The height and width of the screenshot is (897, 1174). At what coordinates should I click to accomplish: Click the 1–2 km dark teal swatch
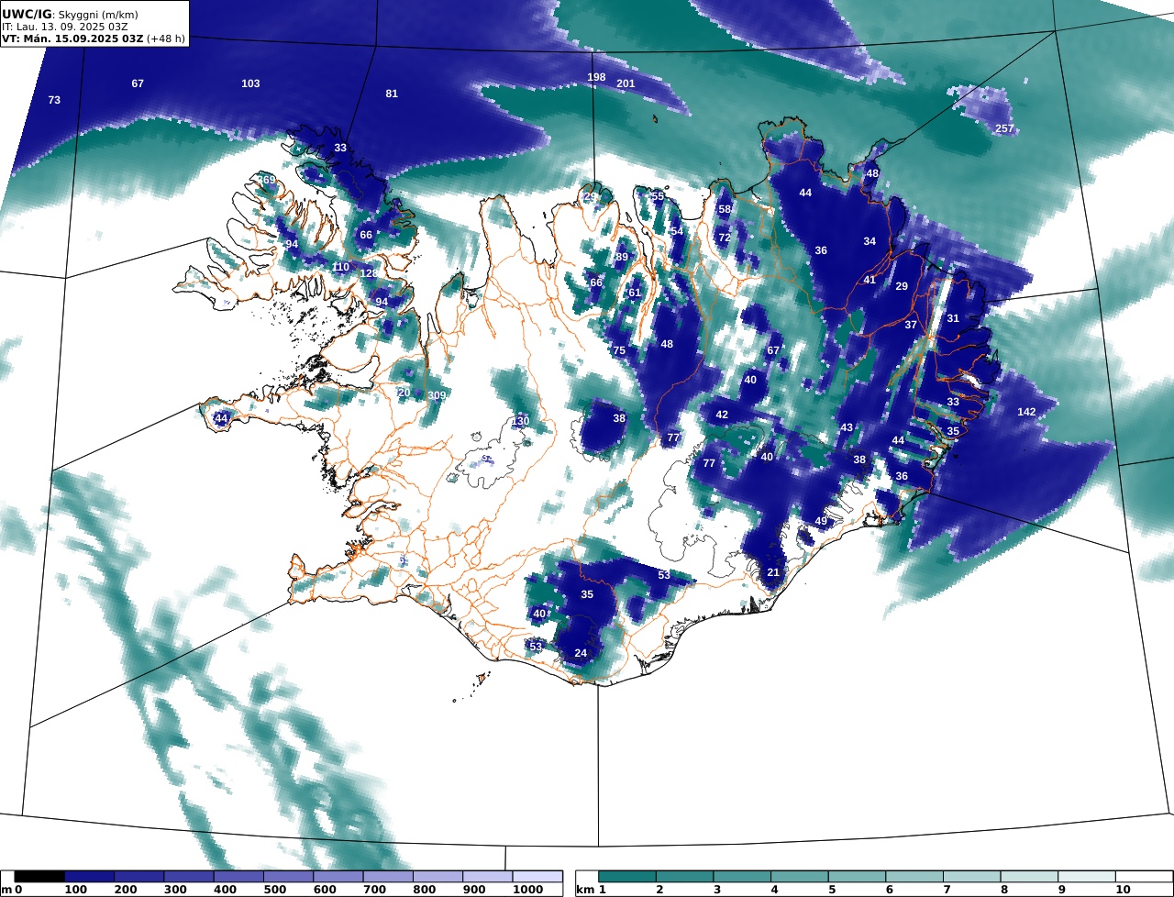(x=627, y=877)
